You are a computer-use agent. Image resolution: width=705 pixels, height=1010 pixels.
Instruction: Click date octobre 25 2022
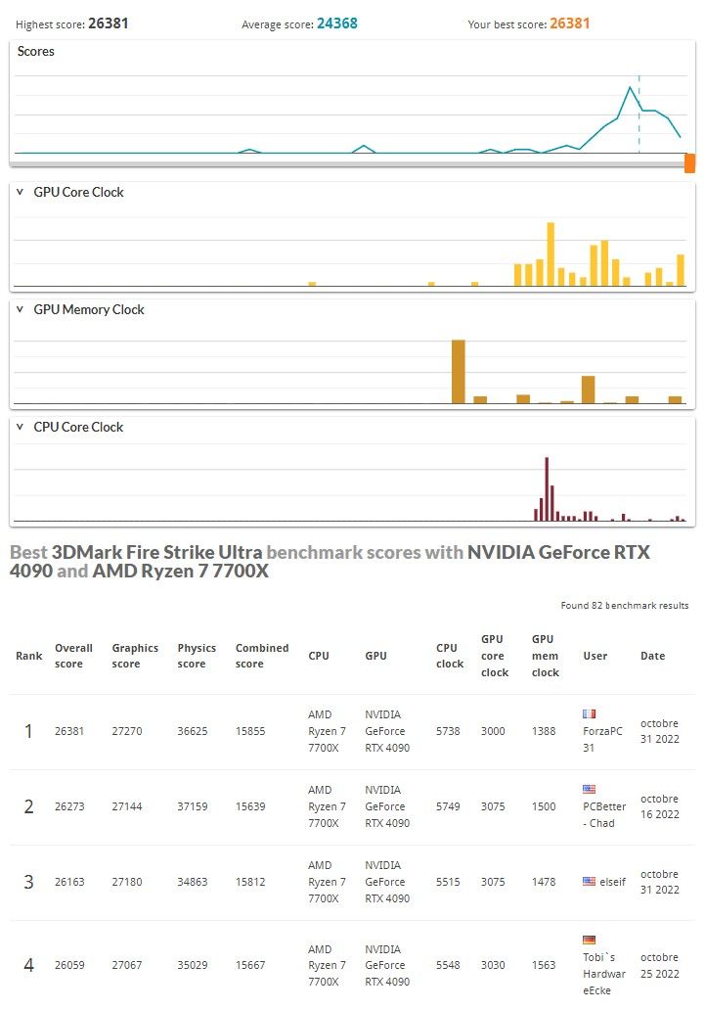coord(659,965)
